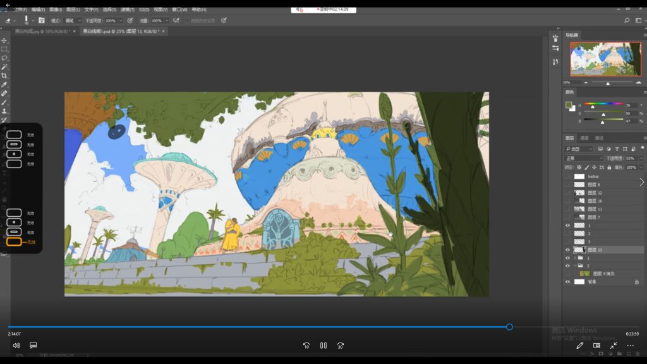Open the 滤镜 (Filter) menu
The width and height of the screenshot is (647, 364).
[x=128, y=10]
